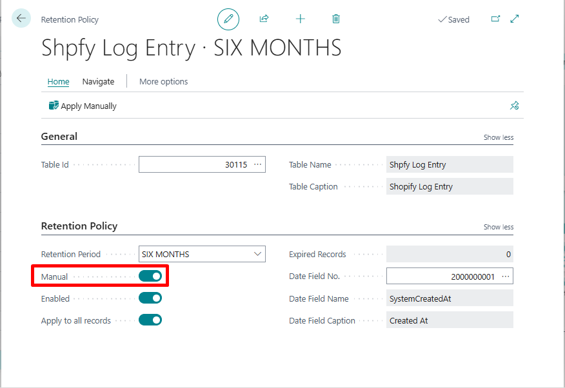This screenshot has width=565, height=388.
Task: Open Table Id lookup ellipsis
Action: pos(257,164)
